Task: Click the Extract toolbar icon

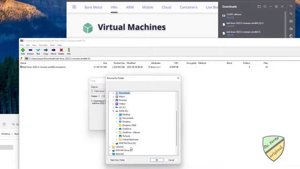Action: pos(30,51)
